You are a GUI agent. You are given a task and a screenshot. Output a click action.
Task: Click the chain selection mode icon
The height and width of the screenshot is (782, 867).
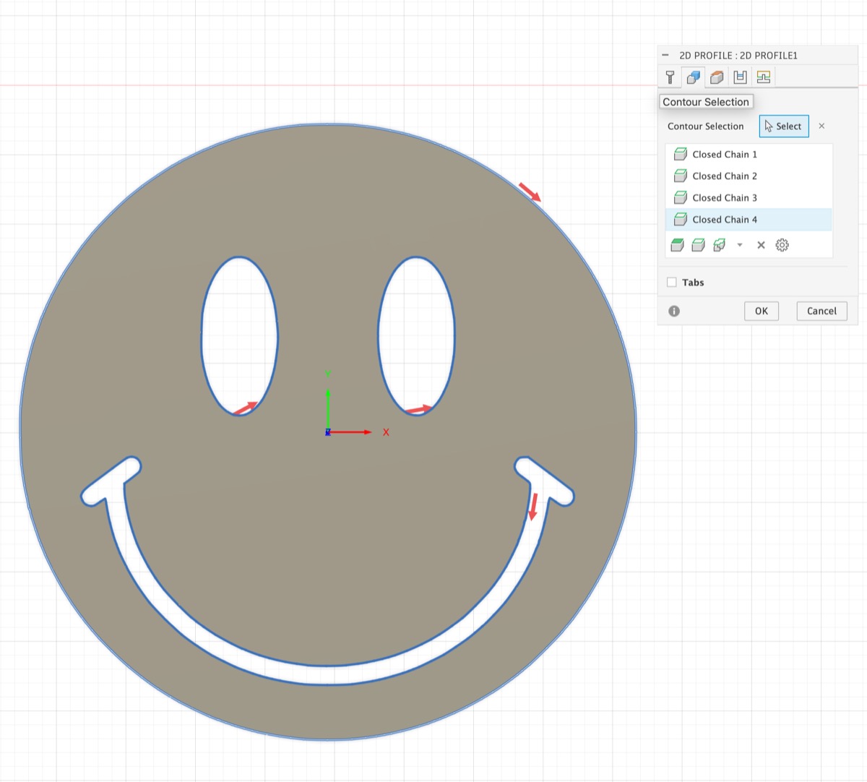(698, 245)
